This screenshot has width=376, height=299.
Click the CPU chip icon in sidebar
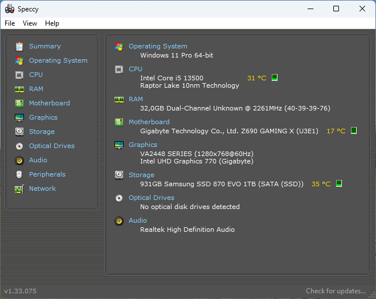(19, 75)
